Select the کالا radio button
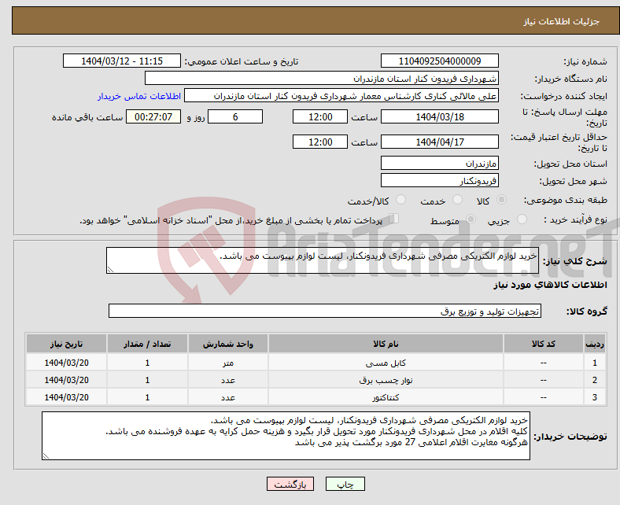620x505 pixels. click(501, 200)
